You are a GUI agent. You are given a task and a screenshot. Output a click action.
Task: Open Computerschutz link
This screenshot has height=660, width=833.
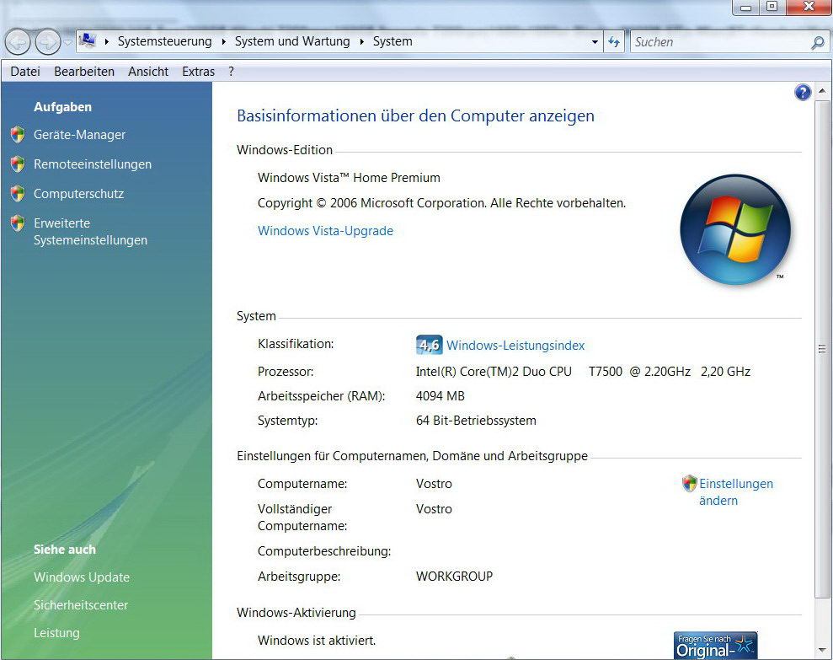(78, 194)
